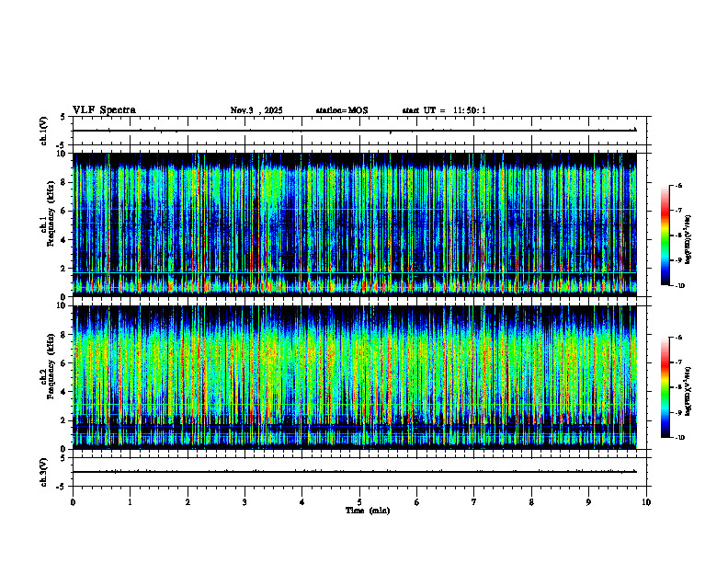The image size is (728, 563).
Task: Click the ch.2 frequency tick label "2"
Action: coord(63,420)
